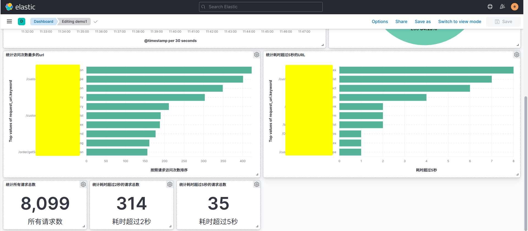Click the page vertical scrollbar
The width and height of the screenshot is (528, 231).
click(526, 163)
